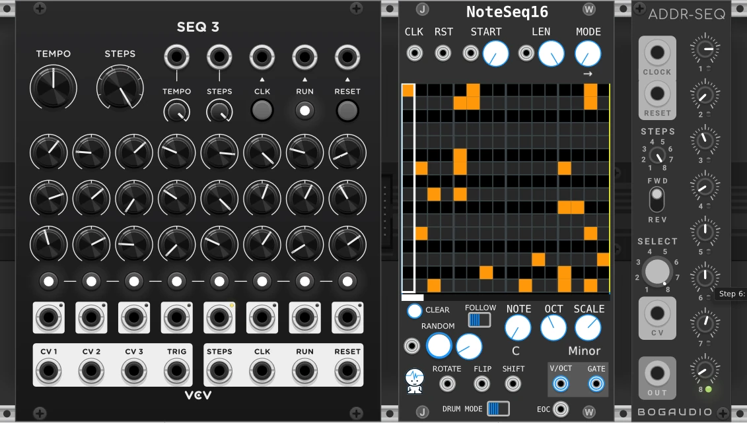Screen dimensions: 747x423
Task: Click SEQ 3 CLK input jack
Action: click(x=262, y=57)
